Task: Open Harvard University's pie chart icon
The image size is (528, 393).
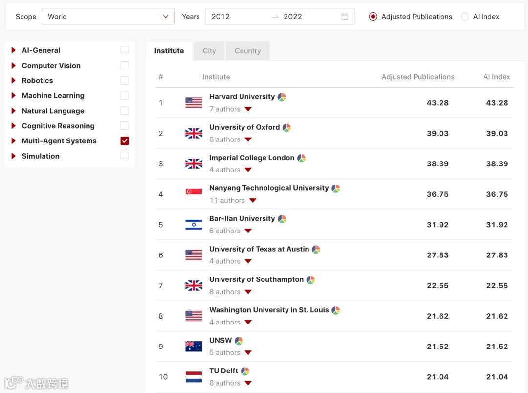Action: (x=282, y=97)
